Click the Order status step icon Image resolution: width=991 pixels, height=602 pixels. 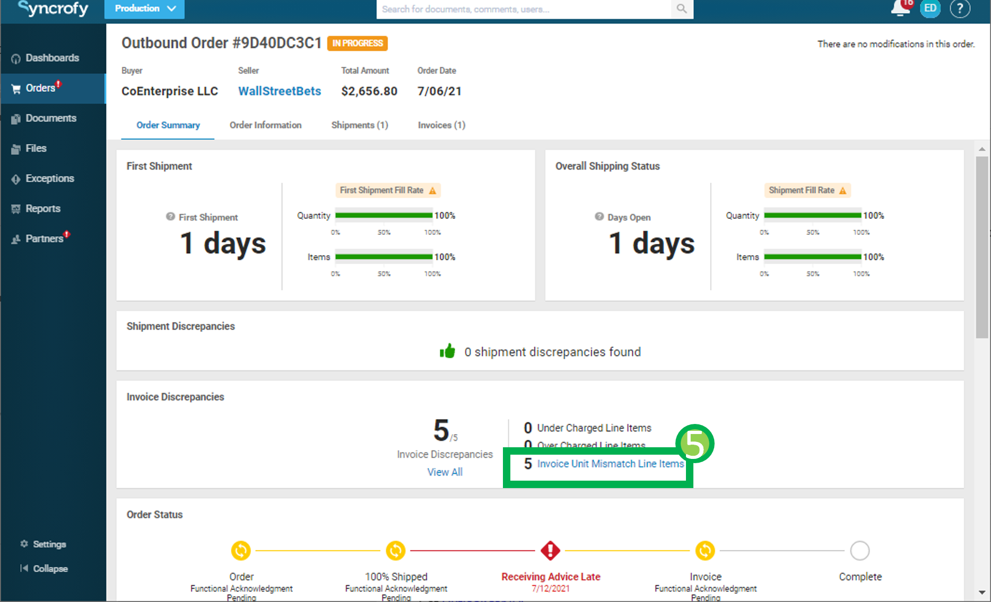pos(241,551)
